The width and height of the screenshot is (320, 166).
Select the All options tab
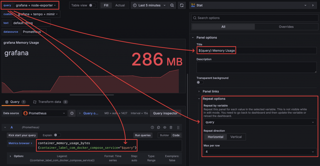pos(223,27)
